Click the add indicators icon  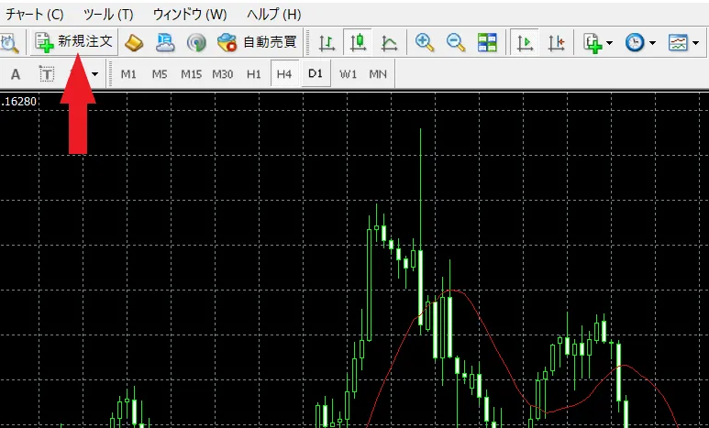[593, 43]
